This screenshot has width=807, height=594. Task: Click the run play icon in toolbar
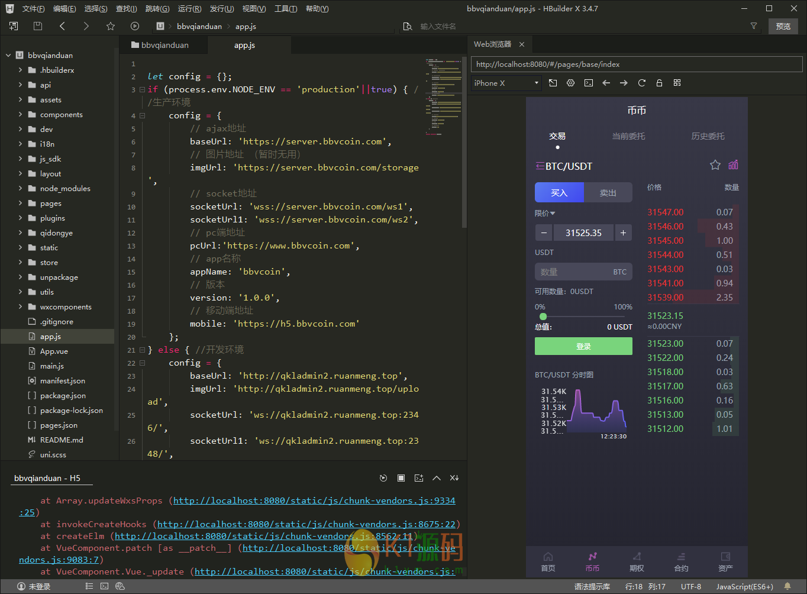tap(135, 26)
